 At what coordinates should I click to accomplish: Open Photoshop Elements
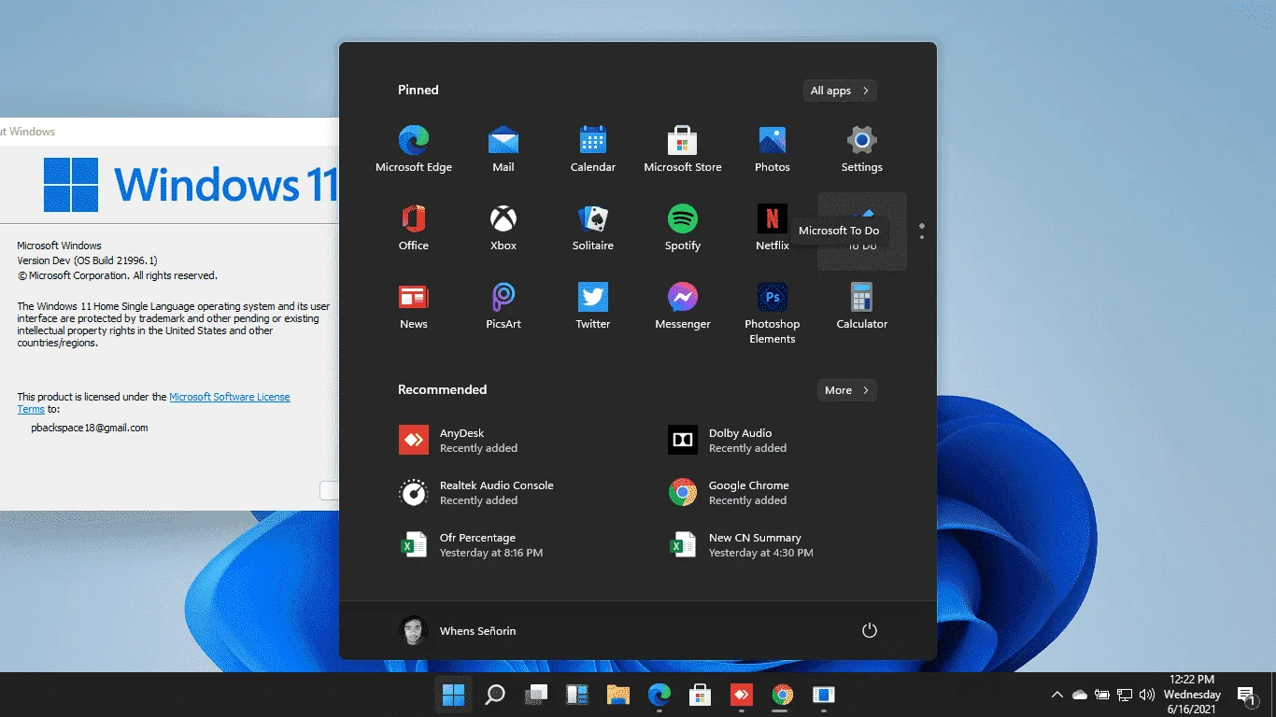coord(773,313)
